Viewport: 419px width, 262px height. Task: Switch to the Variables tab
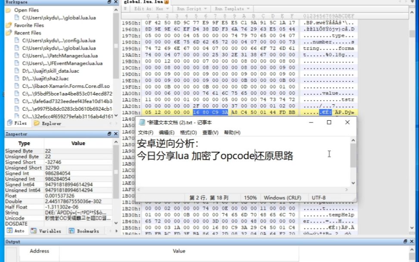(46, 231)
